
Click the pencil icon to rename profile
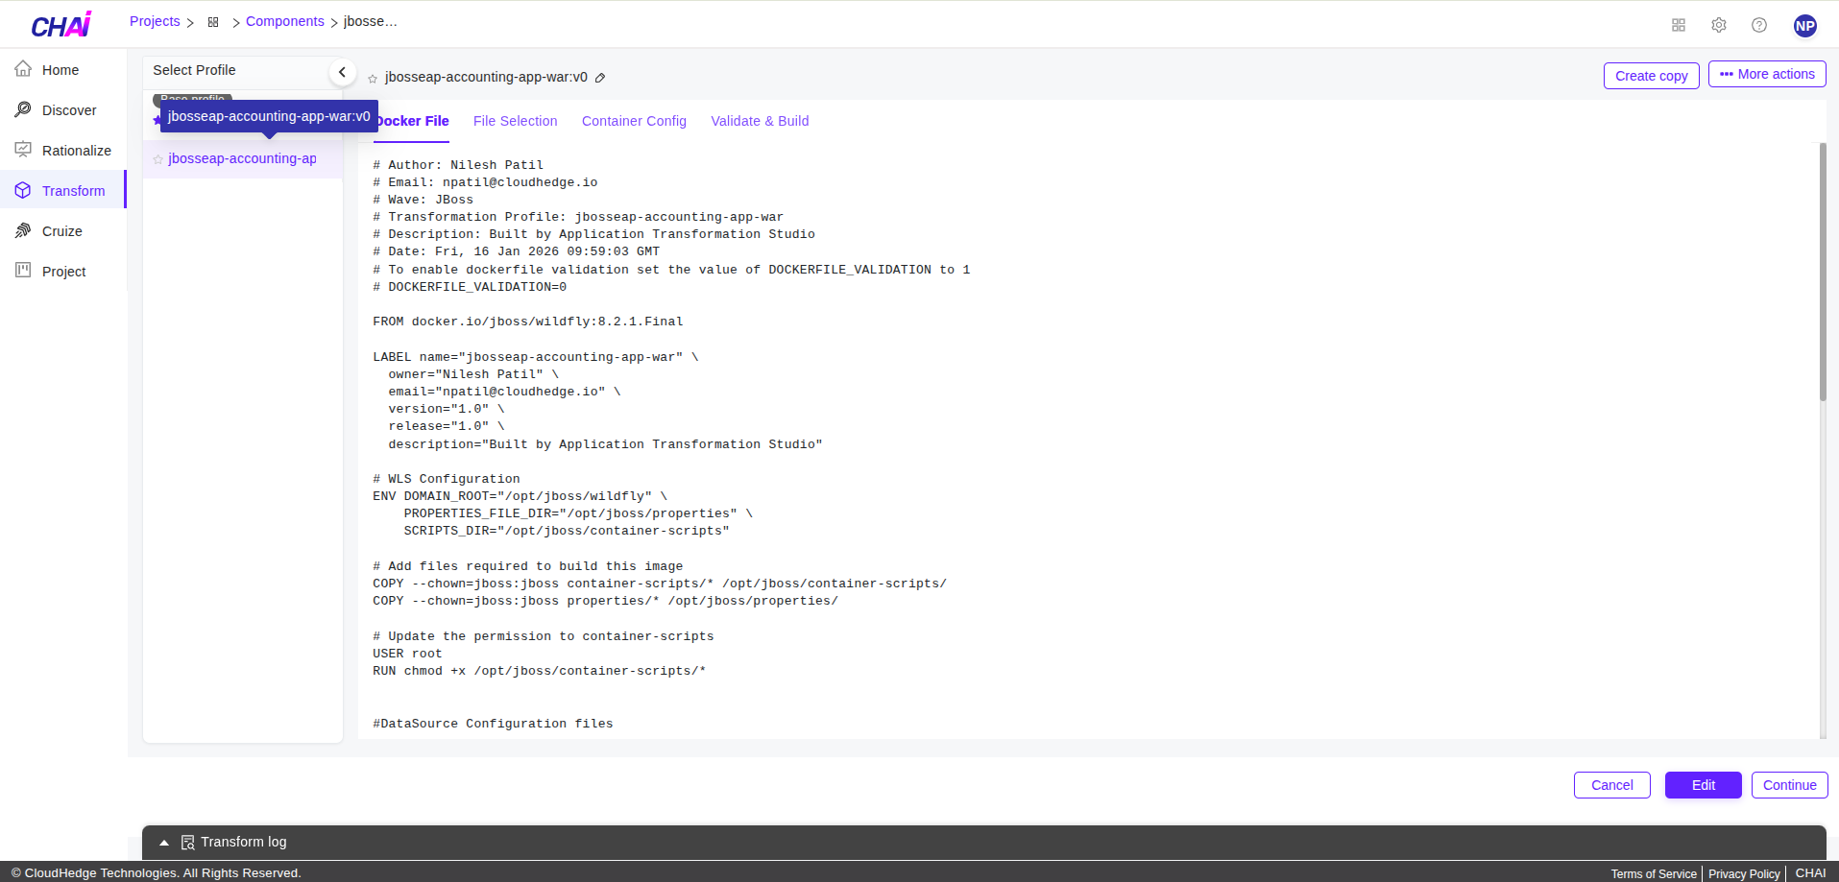600,78
